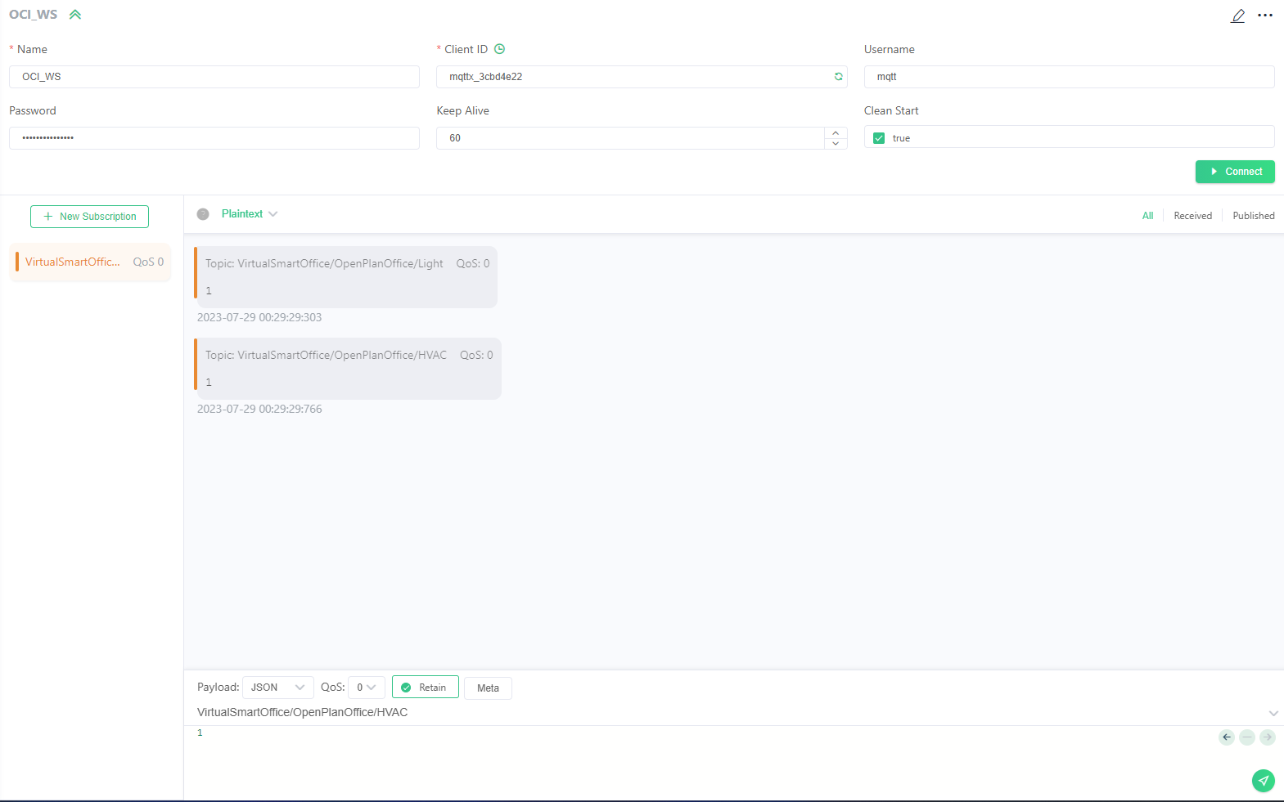Click the gray connection status circle icon

(203, 214)
